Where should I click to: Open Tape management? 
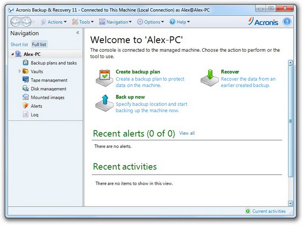tap(49, 80)
